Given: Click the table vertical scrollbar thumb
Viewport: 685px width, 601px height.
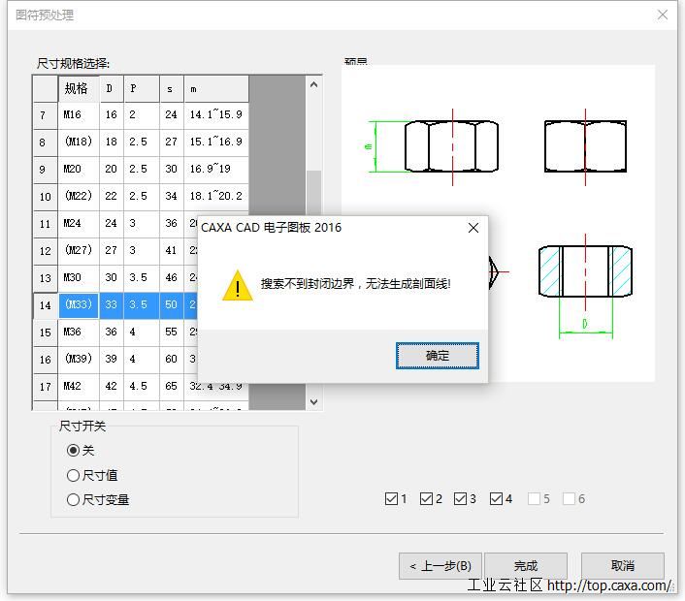Looking at the screenshot, I should coord(313,192).
